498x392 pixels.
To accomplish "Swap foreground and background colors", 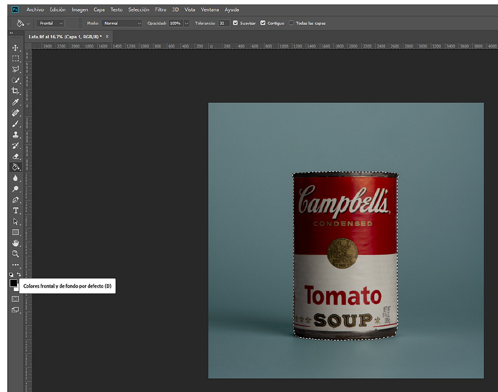I will pos(19,274).
